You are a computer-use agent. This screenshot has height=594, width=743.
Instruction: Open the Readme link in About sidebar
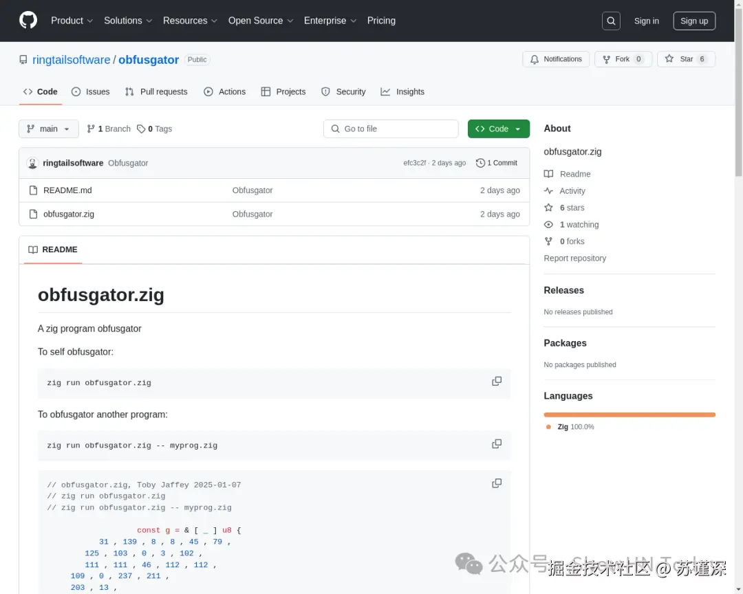(x=567, y=174)
